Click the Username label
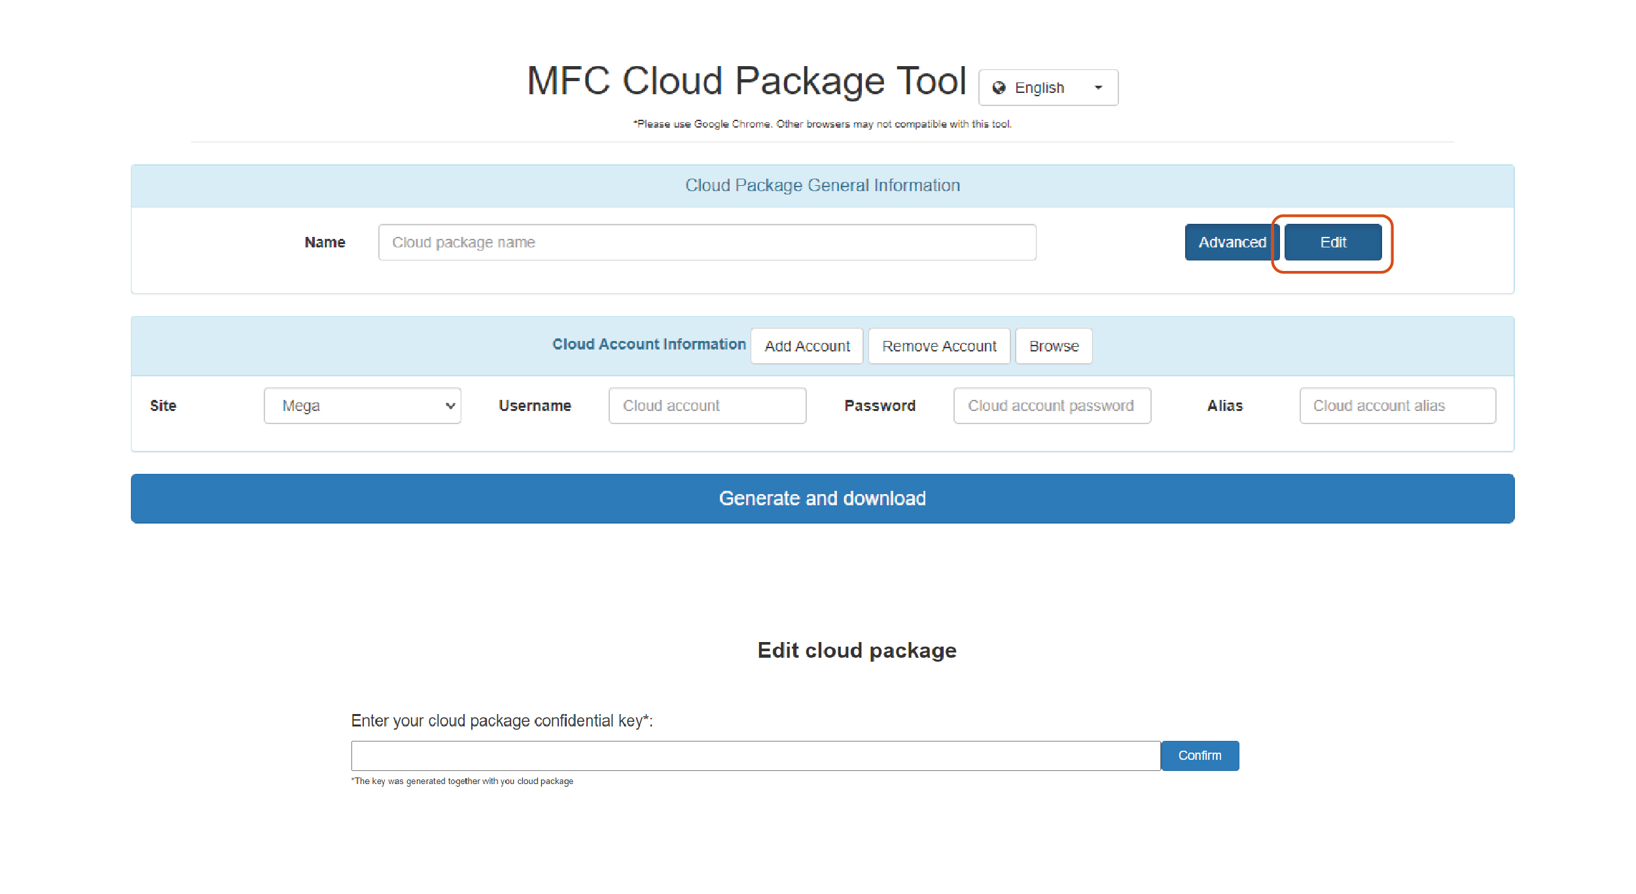1636x894 pixels. [x=535, y=406]
